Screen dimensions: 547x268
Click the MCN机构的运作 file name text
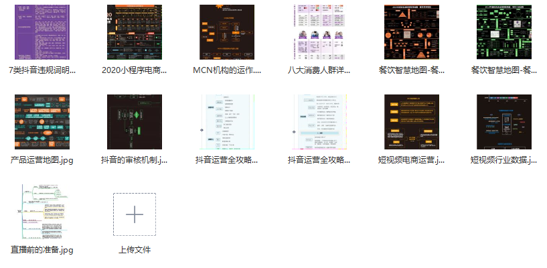(226, 70)
